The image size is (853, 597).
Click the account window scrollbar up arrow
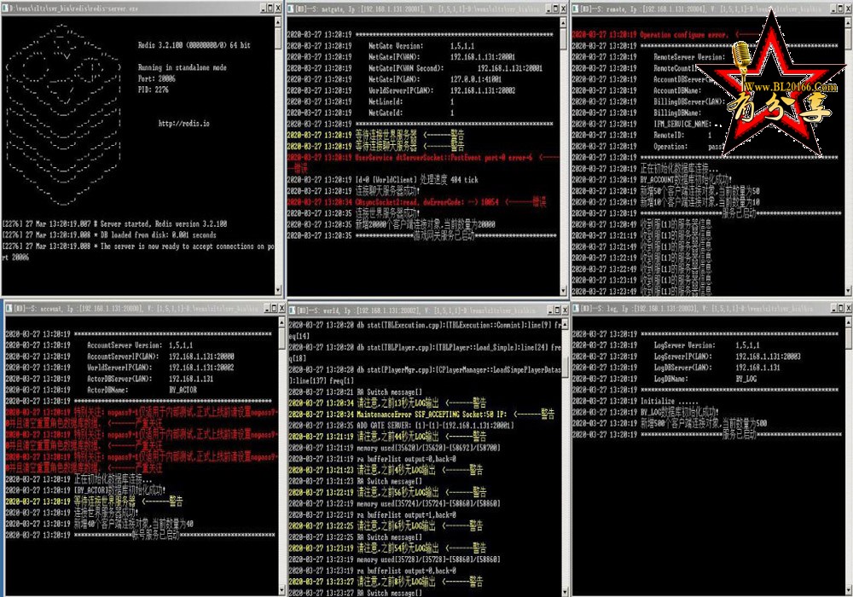(281, 322)
